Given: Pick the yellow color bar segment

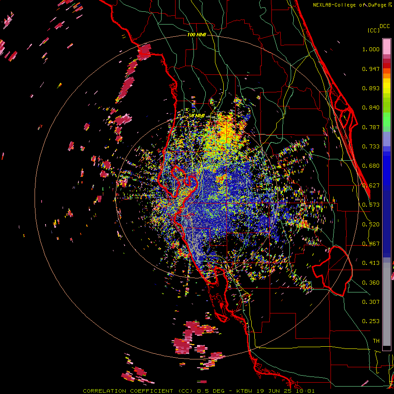Looking at the screenshot, I should click(x=387, y=86).
